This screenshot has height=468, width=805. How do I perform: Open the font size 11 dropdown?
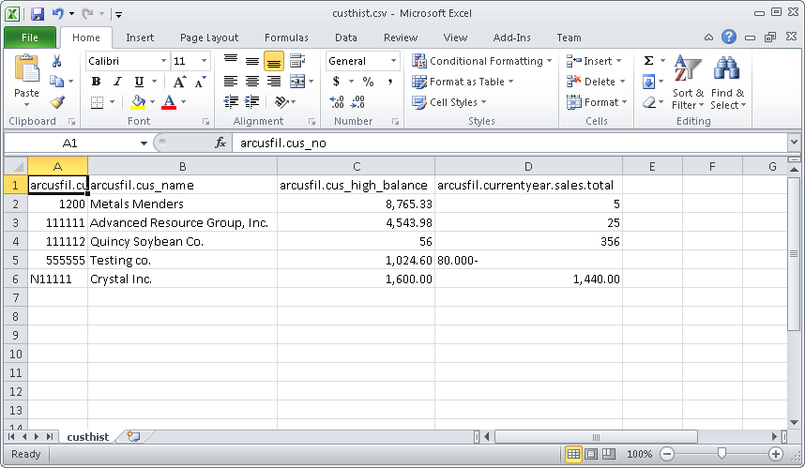[x=204, y=61]
